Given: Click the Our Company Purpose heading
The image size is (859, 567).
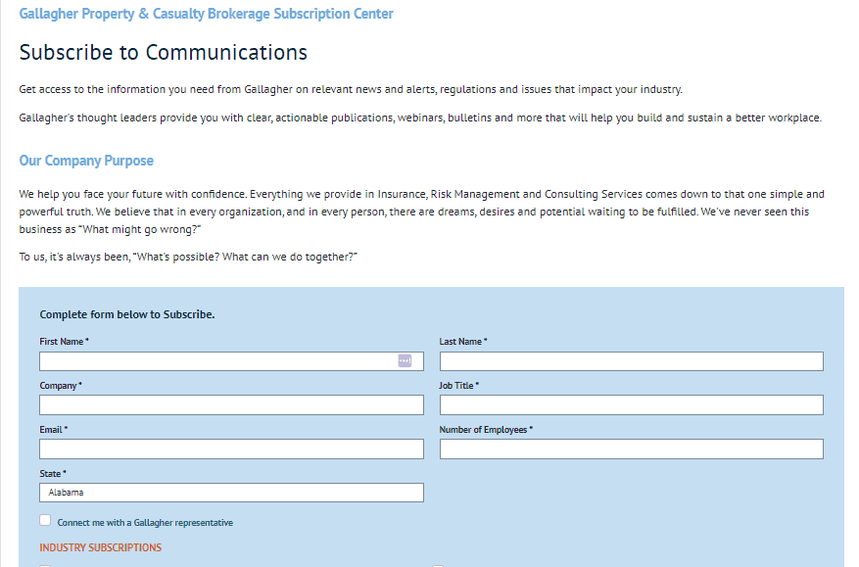Looking at the screenshot, I should [x=86, y=161].
